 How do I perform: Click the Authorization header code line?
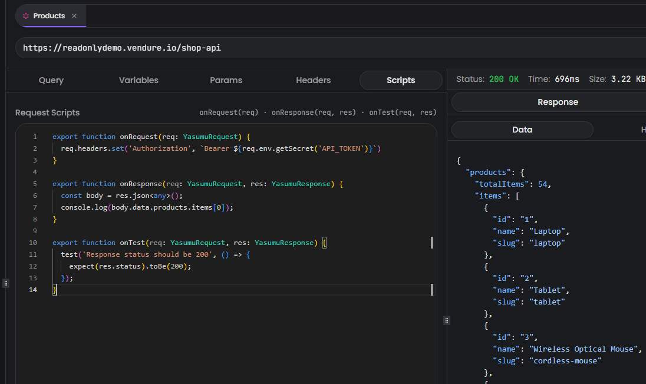pos(221,148)
